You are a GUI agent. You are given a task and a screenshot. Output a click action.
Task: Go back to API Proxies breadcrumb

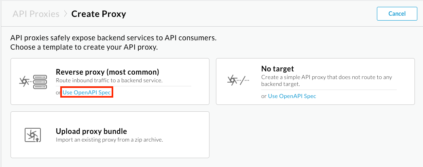[x=36, y=14]
